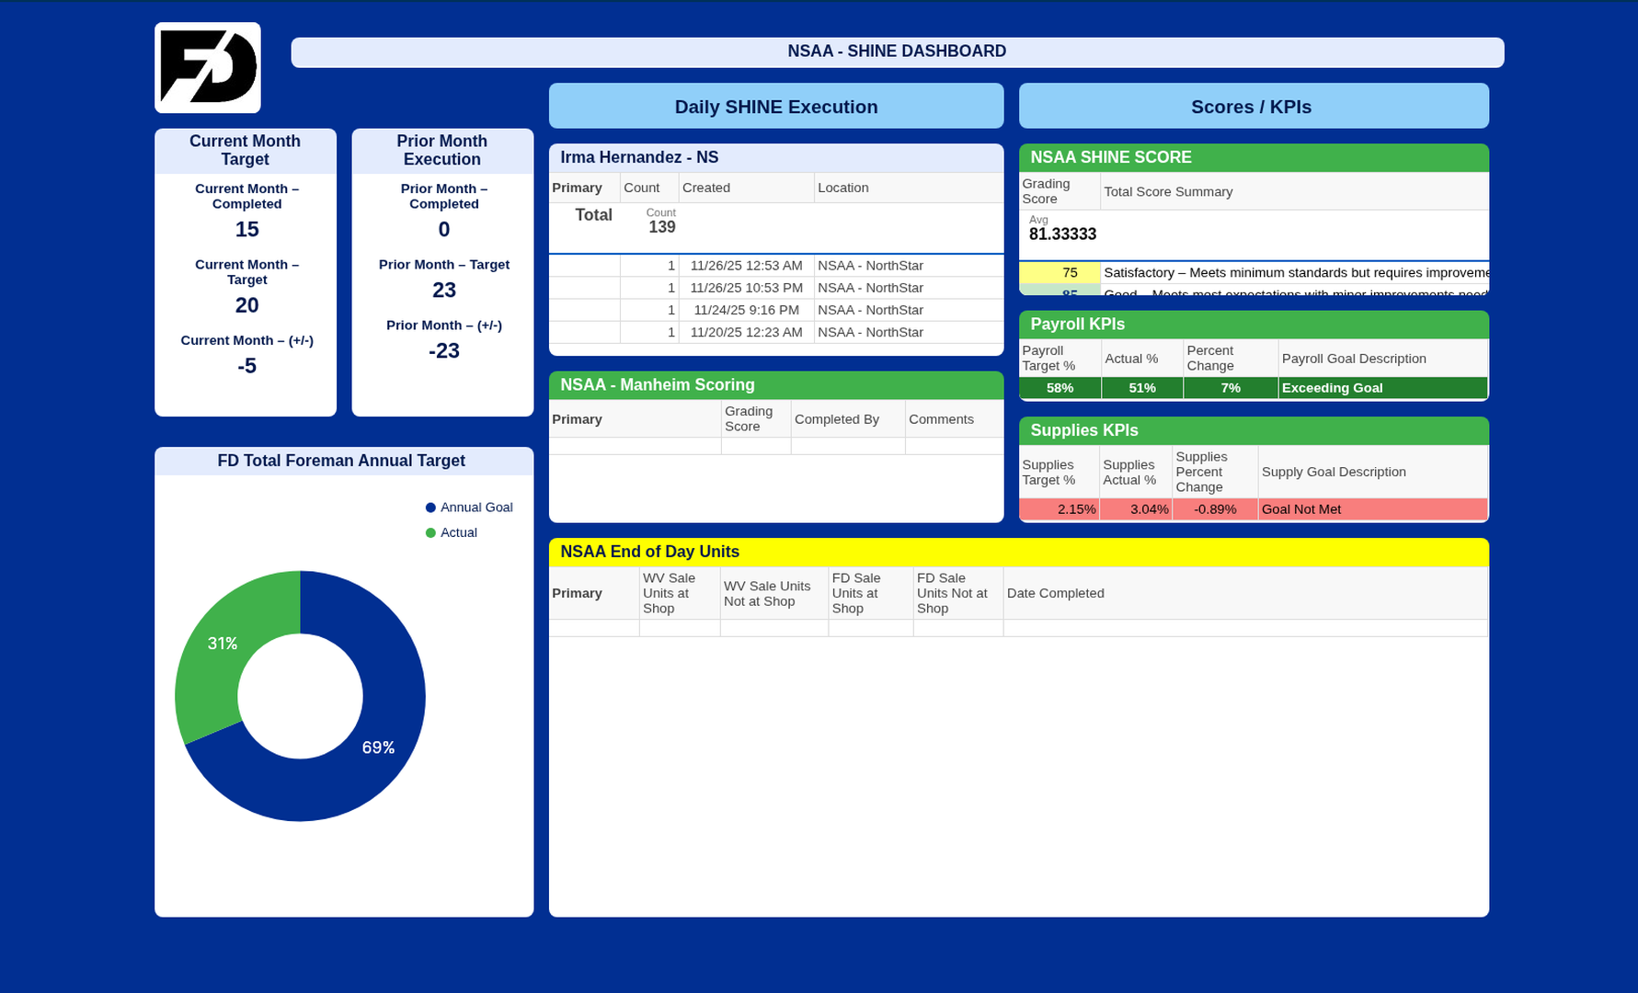Sort by the Grading Score header in Manheim Scoring
Image resolution: width=1638 pixels, height=993 pixels.
coord(749,419)
